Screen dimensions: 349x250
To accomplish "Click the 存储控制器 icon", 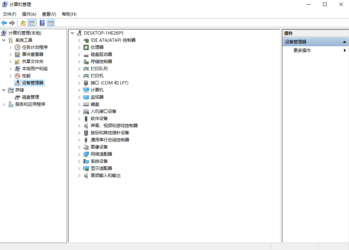I will pyautogui.click(x=86, y=62).
